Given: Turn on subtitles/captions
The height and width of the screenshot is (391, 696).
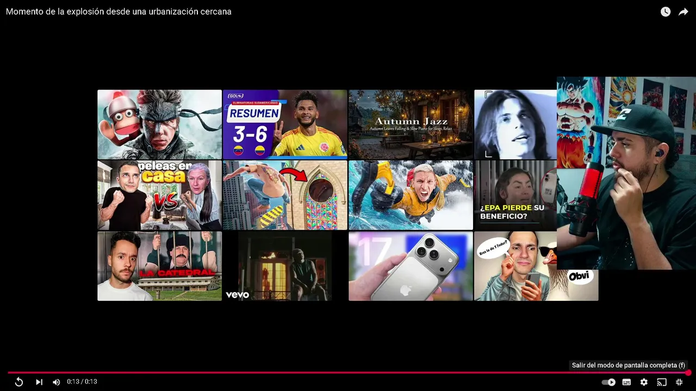Looking at the screenshot, I should [626, 382].
